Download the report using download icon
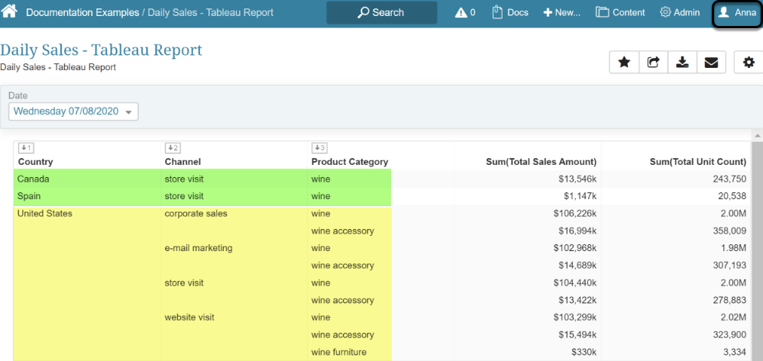The height and width of the screenshot is (361, 763). tap(682, 63)
